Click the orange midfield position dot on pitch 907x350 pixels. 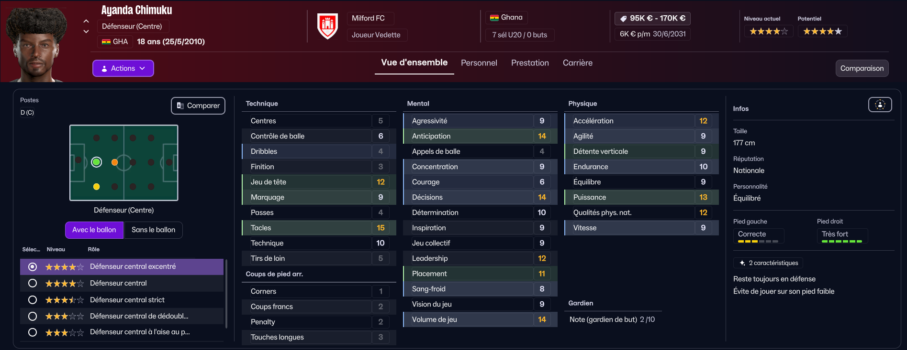[x=114, y=162]
